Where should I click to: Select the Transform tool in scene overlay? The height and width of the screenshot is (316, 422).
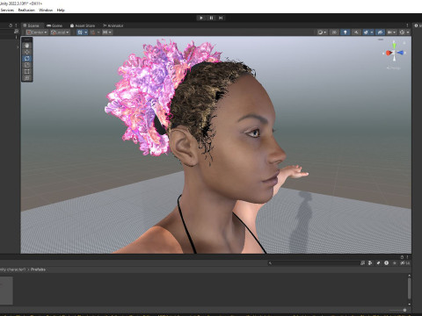pos(27,78)
